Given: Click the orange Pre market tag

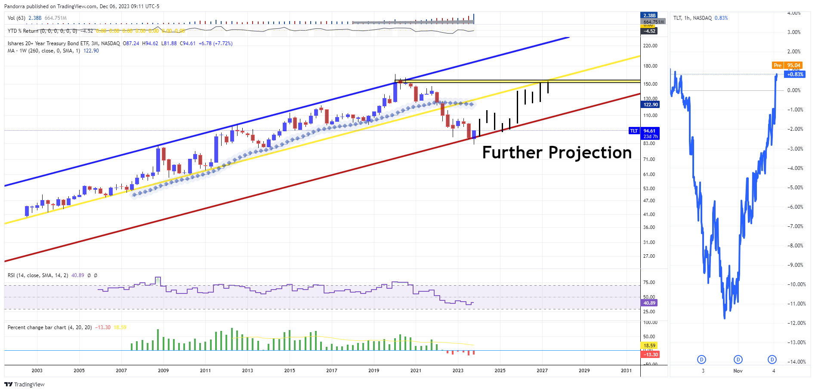Looking at the screenshot, I should (x=777, y=65).
